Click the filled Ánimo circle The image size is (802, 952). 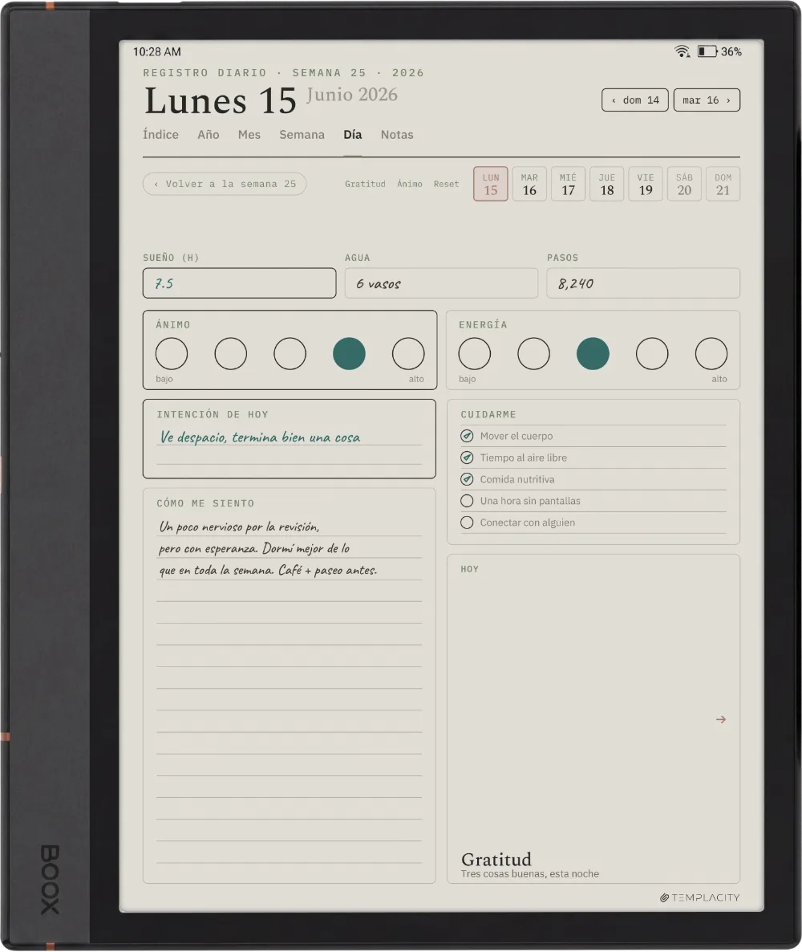[350, 354]
